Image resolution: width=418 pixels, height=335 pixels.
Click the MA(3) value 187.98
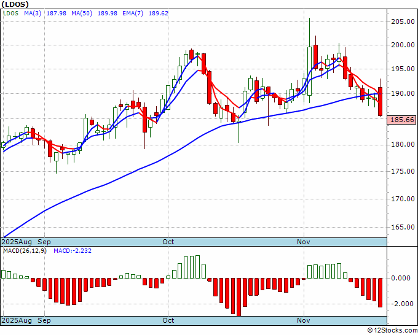57,13
